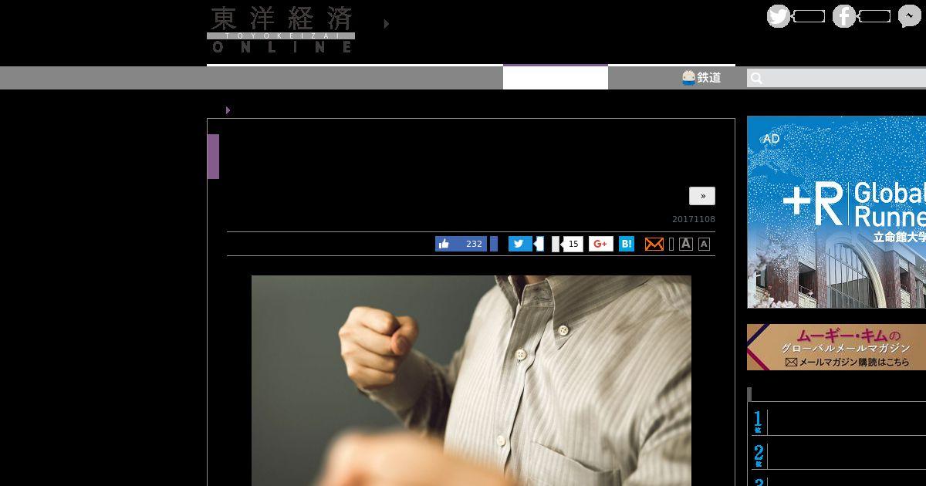Click the purple breadcrumb arrow marker
The height and width of the screenshot is (486, 926).
228,110
